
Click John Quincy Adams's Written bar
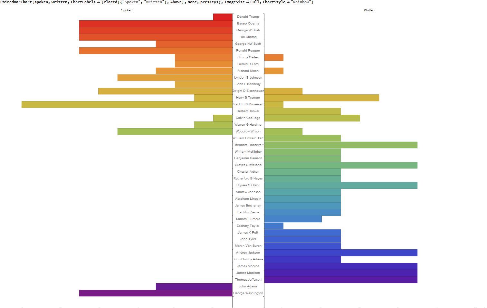pyautogui.click(x=302, y=259)
